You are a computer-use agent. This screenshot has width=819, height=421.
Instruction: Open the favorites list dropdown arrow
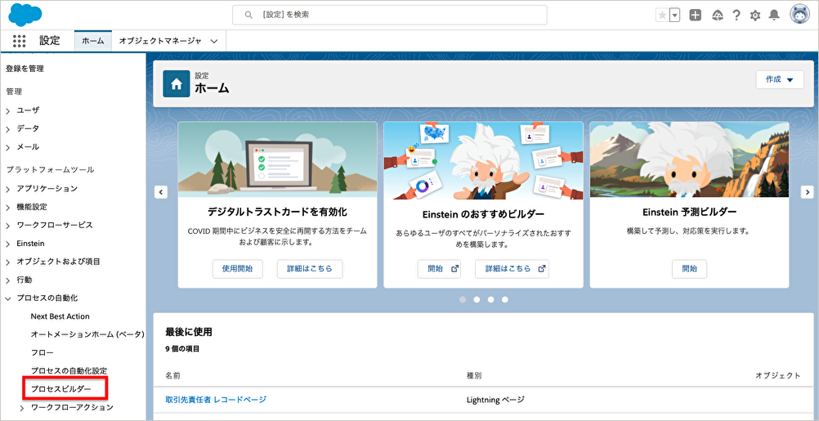coord(675,16)
